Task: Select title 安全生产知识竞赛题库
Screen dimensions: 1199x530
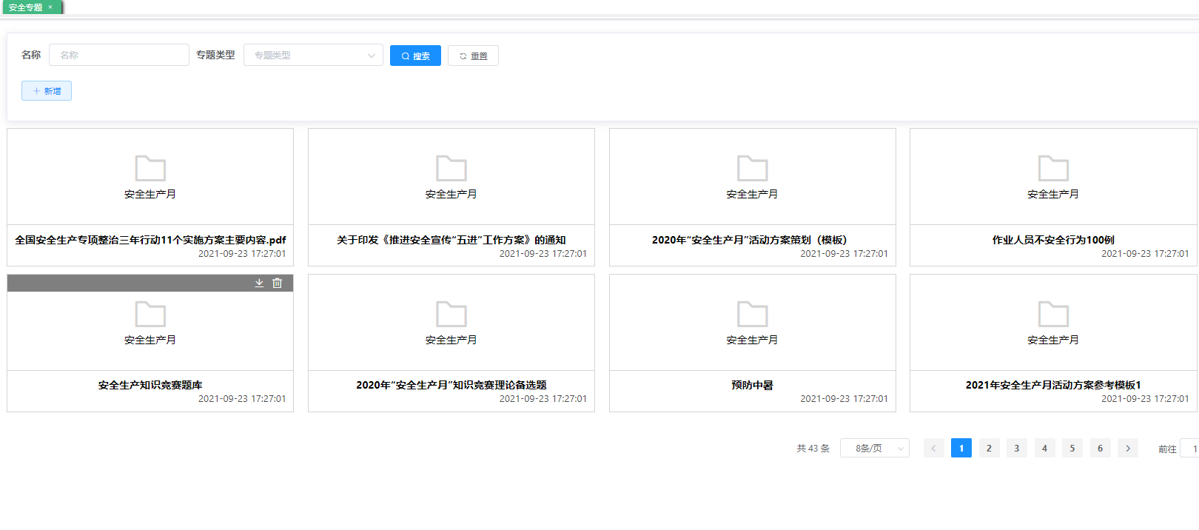Action: [x=150, y=385]
